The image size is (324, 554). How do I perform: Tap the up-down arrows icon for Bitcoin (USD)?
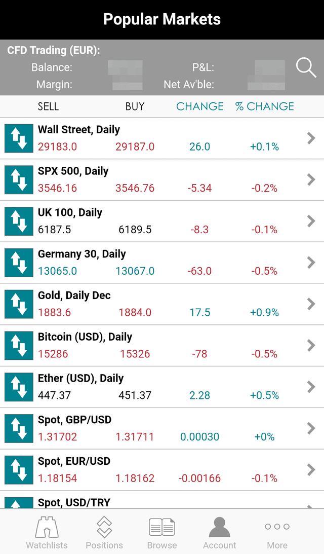(x=19, y=346)
